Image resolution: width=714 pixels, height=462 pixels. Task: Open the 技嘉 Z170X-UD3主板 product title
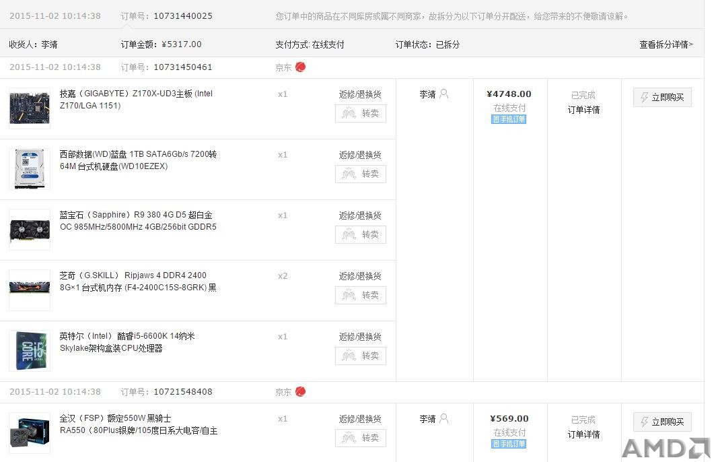[x=136, y=99]
